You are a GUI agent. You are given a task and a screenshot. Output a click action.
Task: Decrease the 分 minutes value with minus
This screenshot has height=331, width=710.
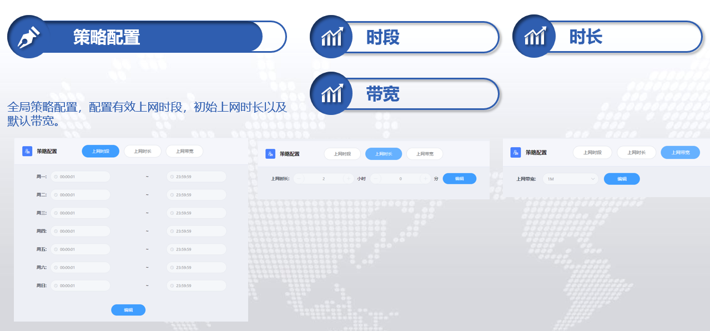click(376, 179)
